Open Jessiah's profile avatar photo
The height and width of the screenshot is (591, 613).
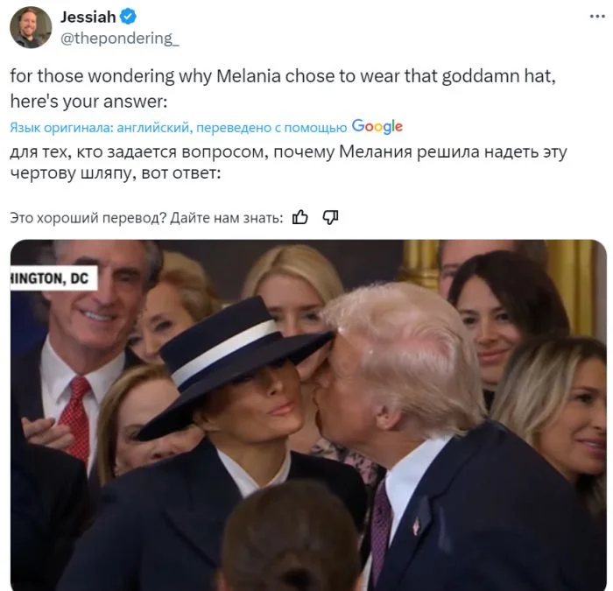tap(31, 27)
